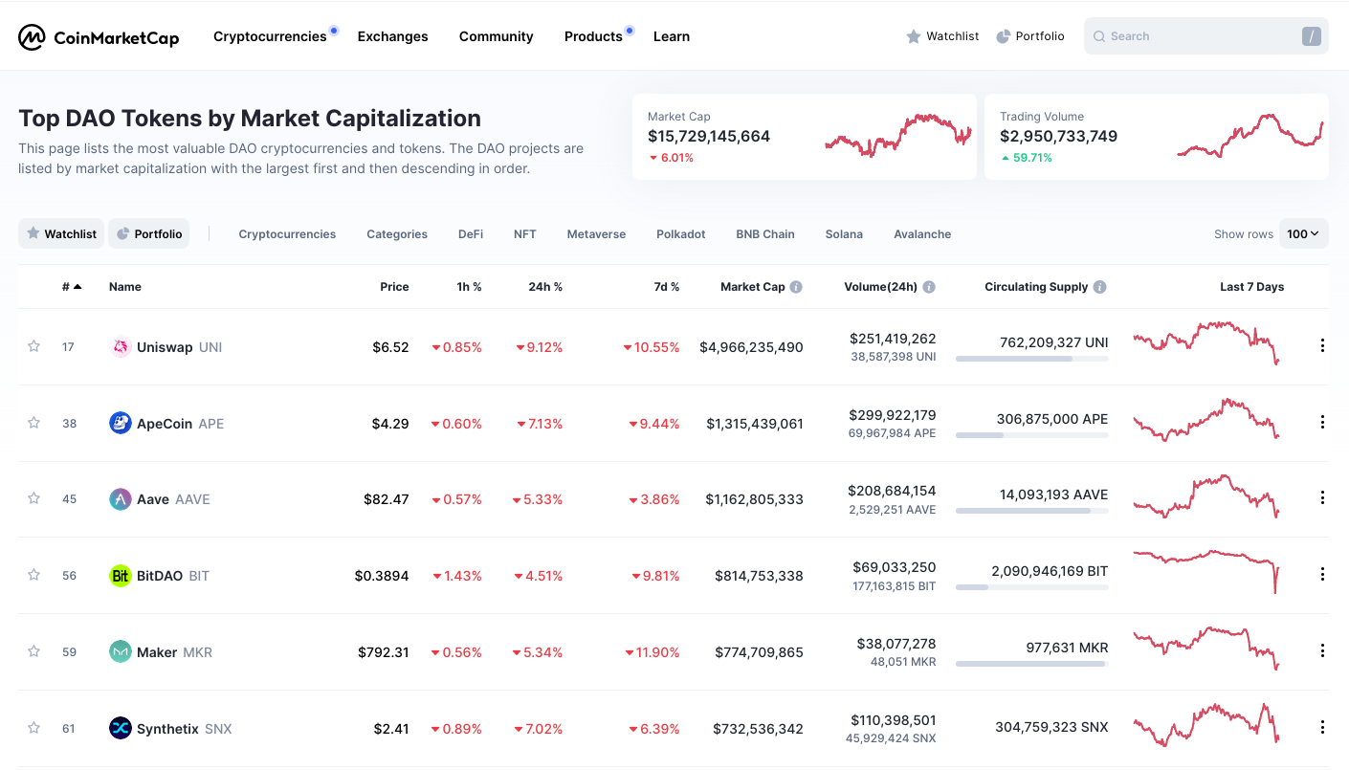Click the Market Cap sparkline chart card
1349x770 pixels.
[x=804, y=137]
